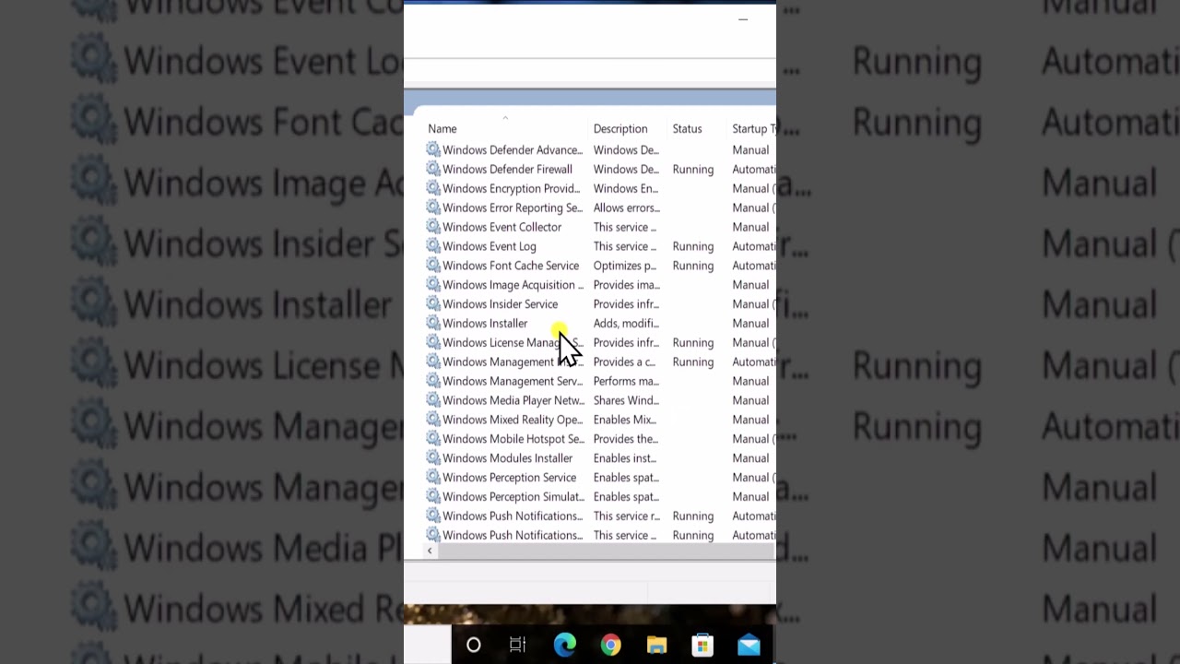Select Windows Event Log service name
The width and height of the screenshot is (1180, 664).
click(x=490, y=246)
